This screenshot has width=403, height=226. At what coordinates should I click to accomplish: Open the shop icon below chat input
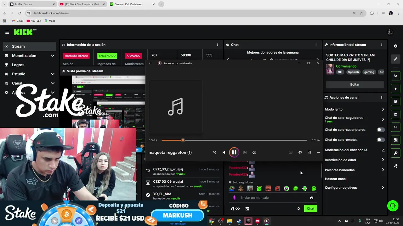[x=247, y=208]
